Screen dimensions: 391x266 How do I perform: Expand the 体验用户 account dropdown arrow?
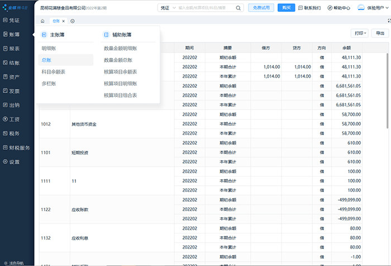pyautogui.click(x=387, y=8)
